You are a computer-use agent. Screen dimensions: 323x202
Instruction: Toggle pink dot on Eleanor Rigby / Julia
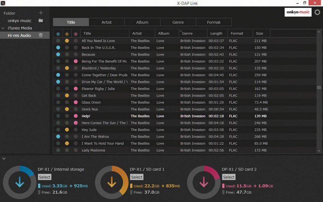coord(76,88)
